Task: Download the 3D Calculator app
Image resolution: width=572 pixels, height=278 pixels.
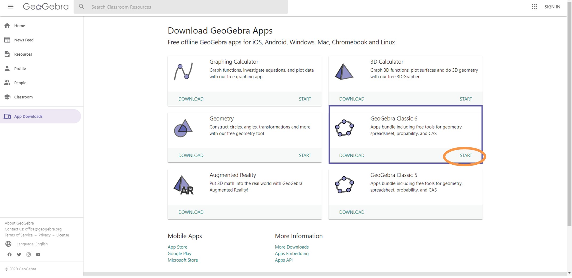Action: point(352,99)
